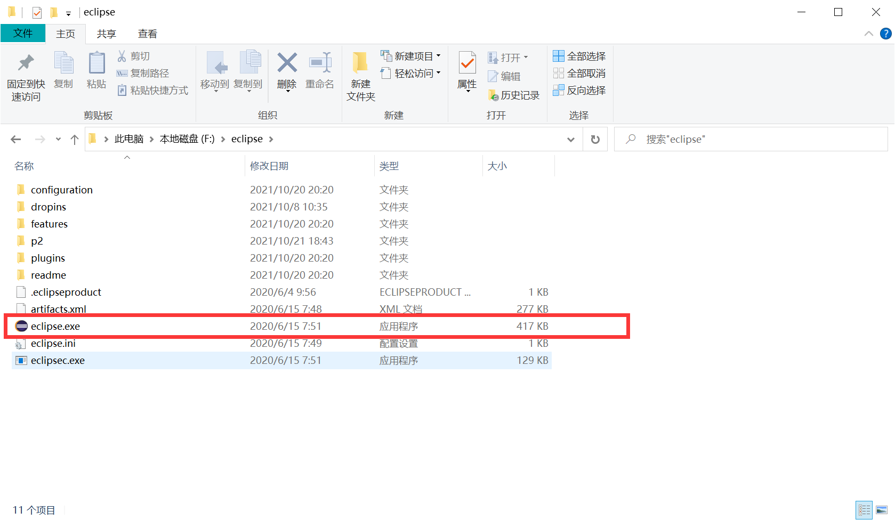Click the Copy ribbon icon
The height and width of the screenshot is (520, 895).
63,63
